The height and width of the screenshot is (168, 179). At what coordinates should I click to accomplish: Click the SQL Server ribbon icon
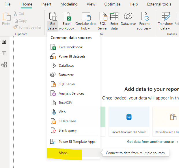pos(103,16)
